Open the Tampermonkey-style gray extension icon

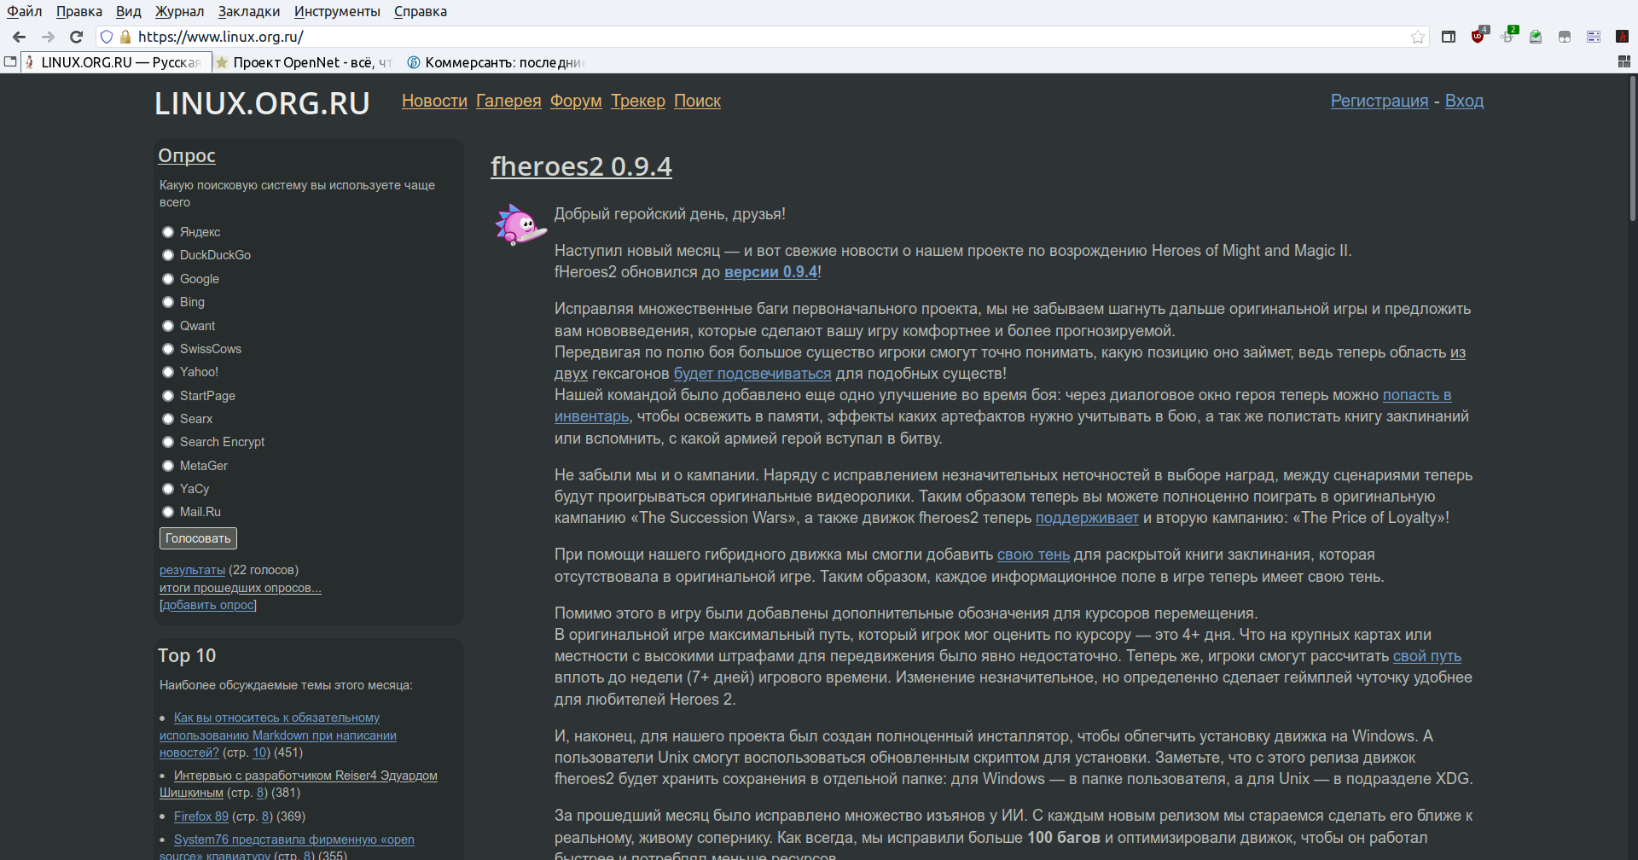(x=1565, y=37)
